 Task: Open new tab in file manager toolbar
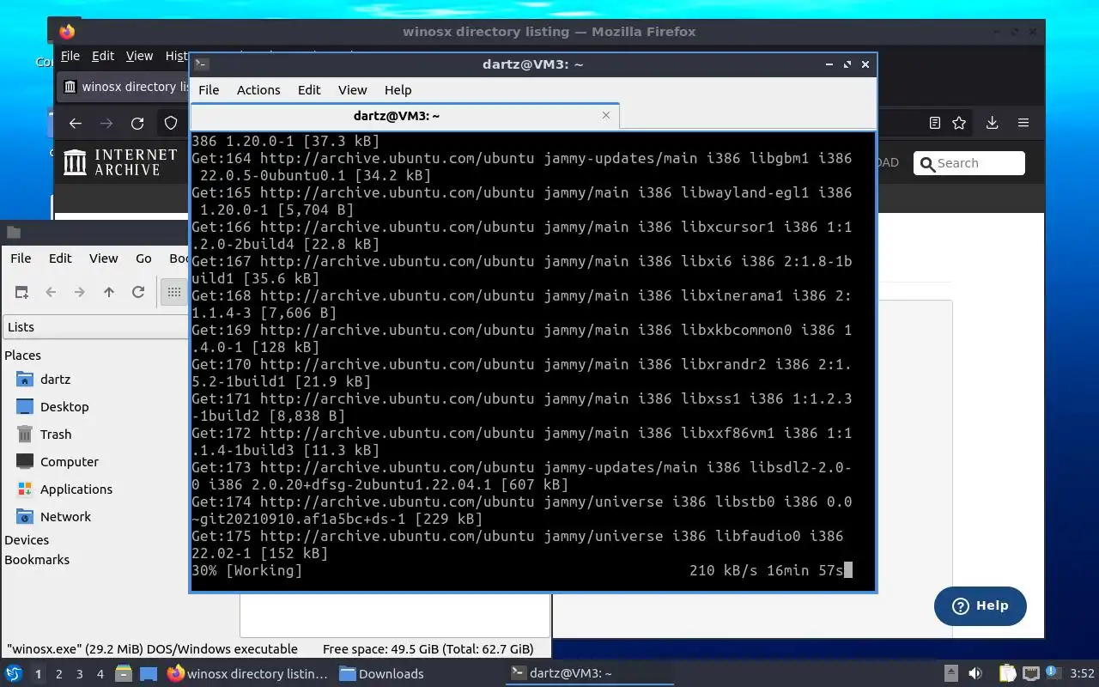pyautogui.click(x=21, y=292)
